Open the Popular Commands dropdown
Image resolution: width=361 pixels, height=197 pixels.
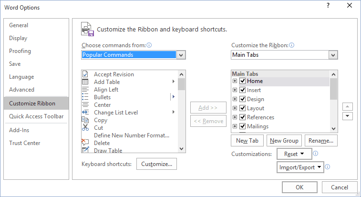pos(181,55)
